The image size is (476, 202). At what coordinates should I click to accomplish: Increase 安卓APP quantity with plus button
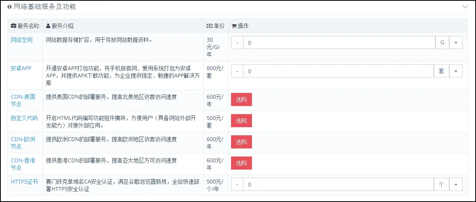[455, 71]
